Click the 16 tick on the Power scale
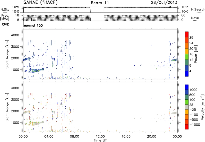Image resolution: width=205 pixels, height=142 pixels. point(191,54)
